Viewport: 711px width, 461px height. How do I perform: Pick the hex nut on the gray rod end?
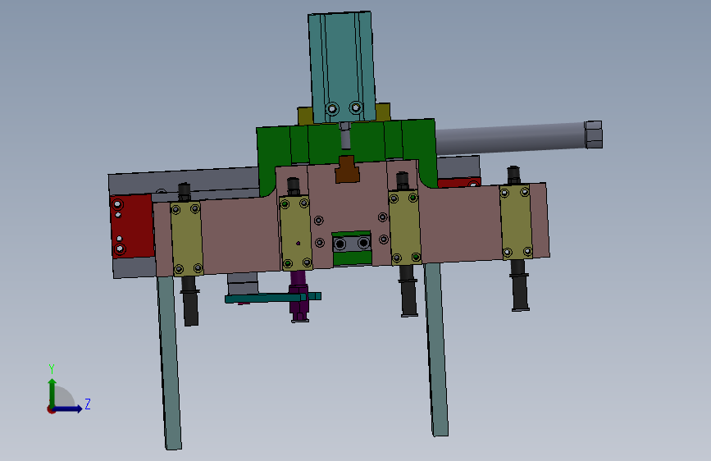(x=594, y=135)
